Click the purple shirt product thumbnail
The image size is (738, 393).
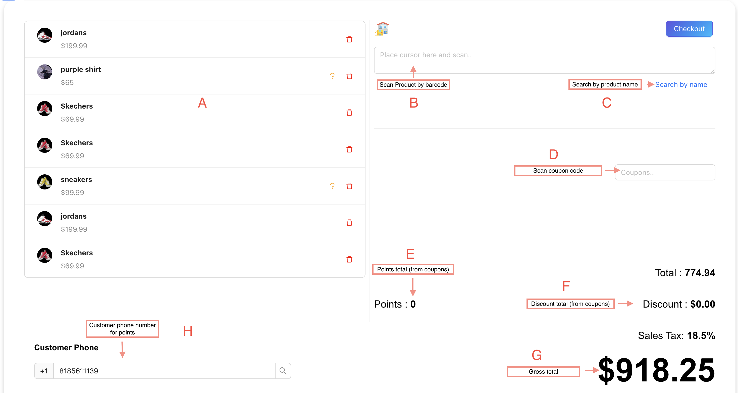[x=45, y=72]
